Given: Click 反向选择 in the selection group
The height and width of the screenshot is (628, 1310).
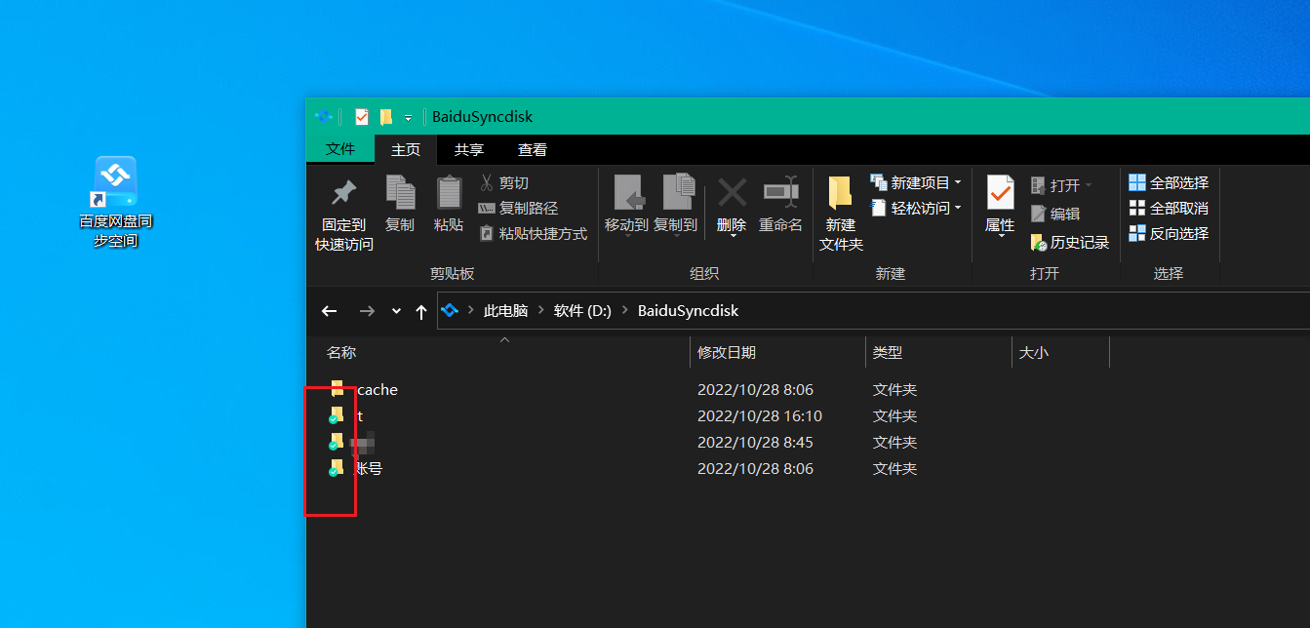Looking at the screenshot, I should click(x=1169, y=233).
